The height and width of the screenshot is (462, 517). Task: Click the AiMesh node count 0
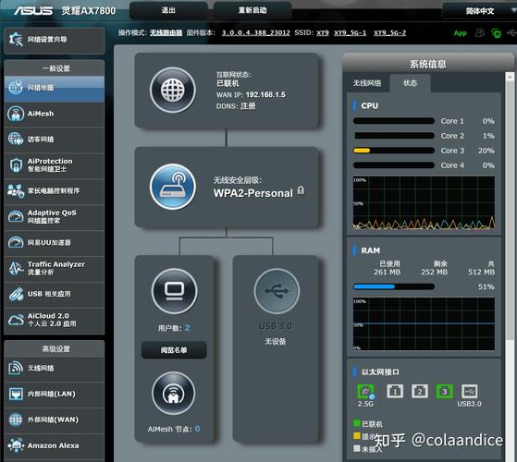point(197,429)
